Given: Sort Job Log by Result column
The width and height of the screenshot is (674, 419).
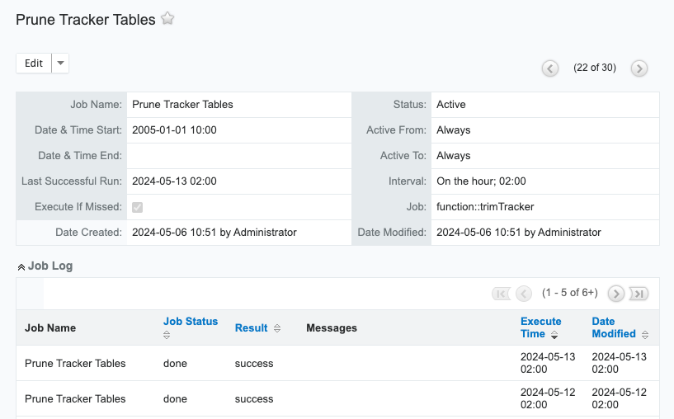Looking at the screenshot, I should tap(251, 328).
